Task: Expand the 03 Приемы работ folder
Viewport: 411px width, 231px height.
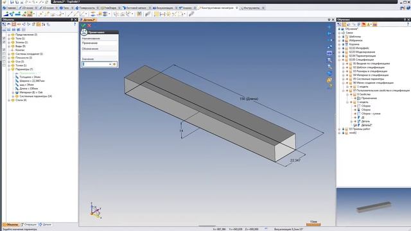Action: click(x=339, y=129)
